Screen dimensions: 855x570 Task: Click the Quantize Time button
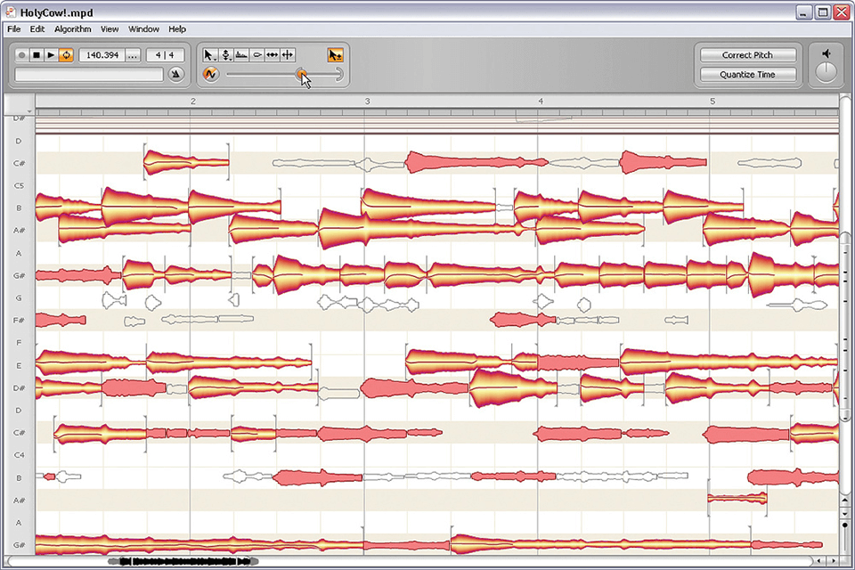[x=747, y=74]
